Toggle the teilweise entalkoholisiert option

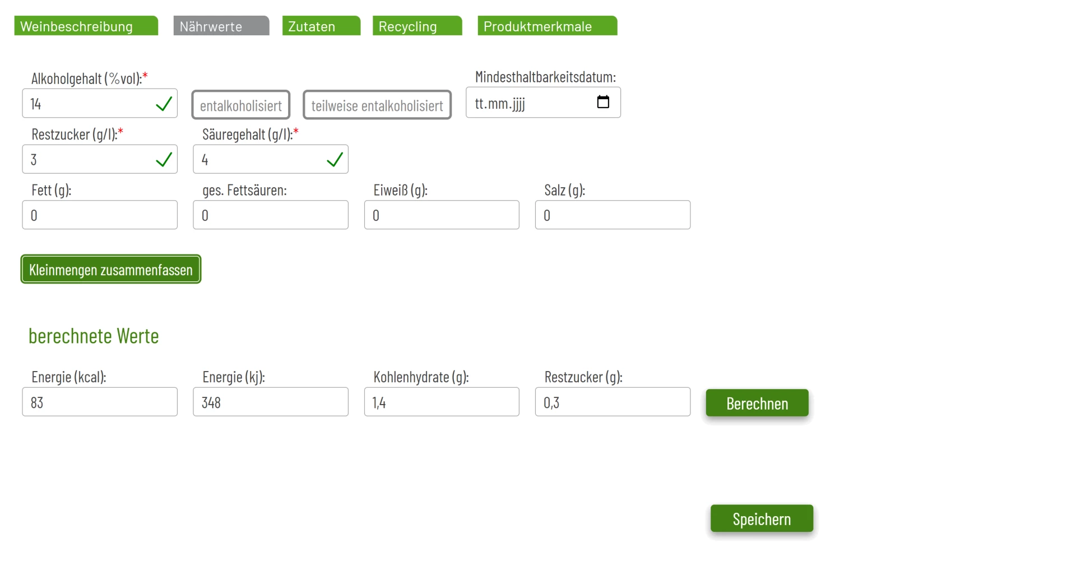tap(377, 105)
